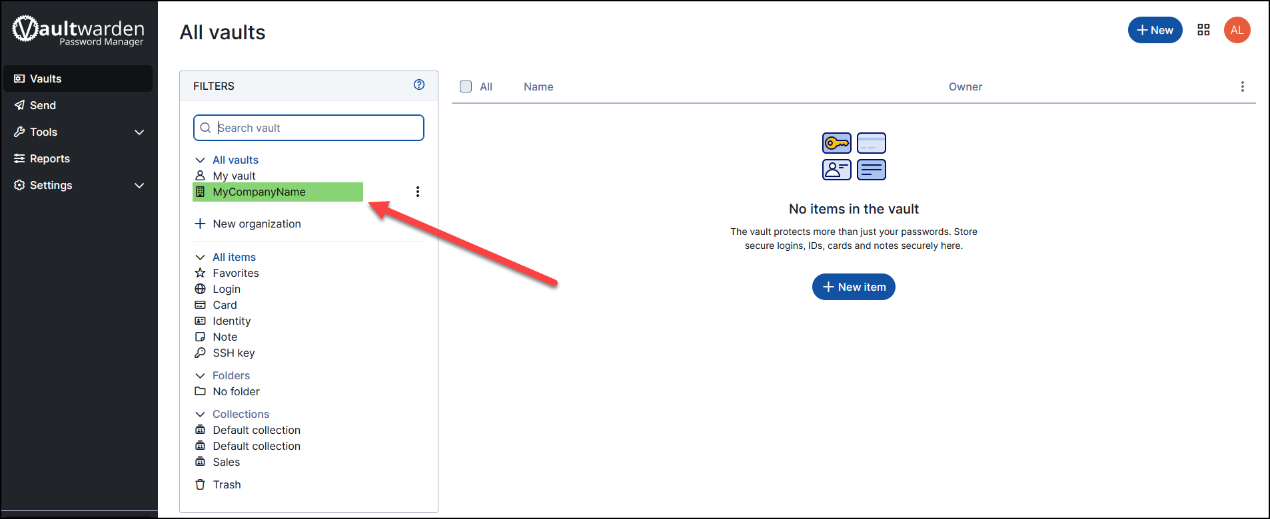The image size is (1270, 519).
Task: Collapse the All vaults filter group
Action: (x=200, y=160)
